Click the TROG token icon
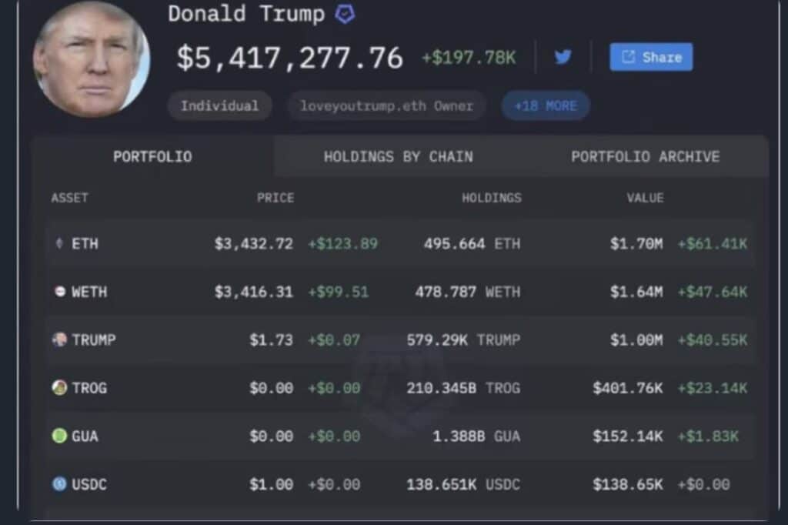 pos(59,388)
